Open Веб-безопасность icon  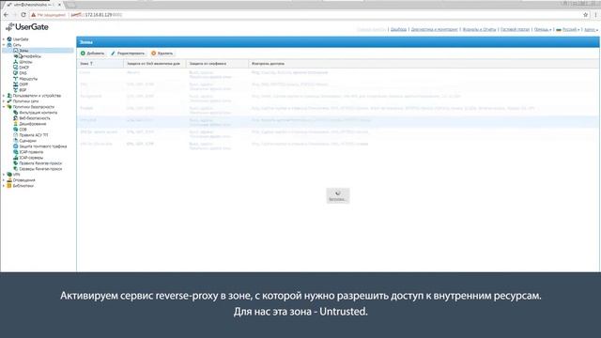[16, 118]
